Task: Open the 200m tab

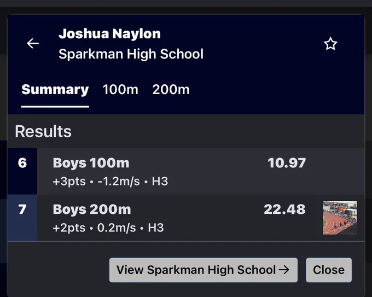Action: coord(171,90)
